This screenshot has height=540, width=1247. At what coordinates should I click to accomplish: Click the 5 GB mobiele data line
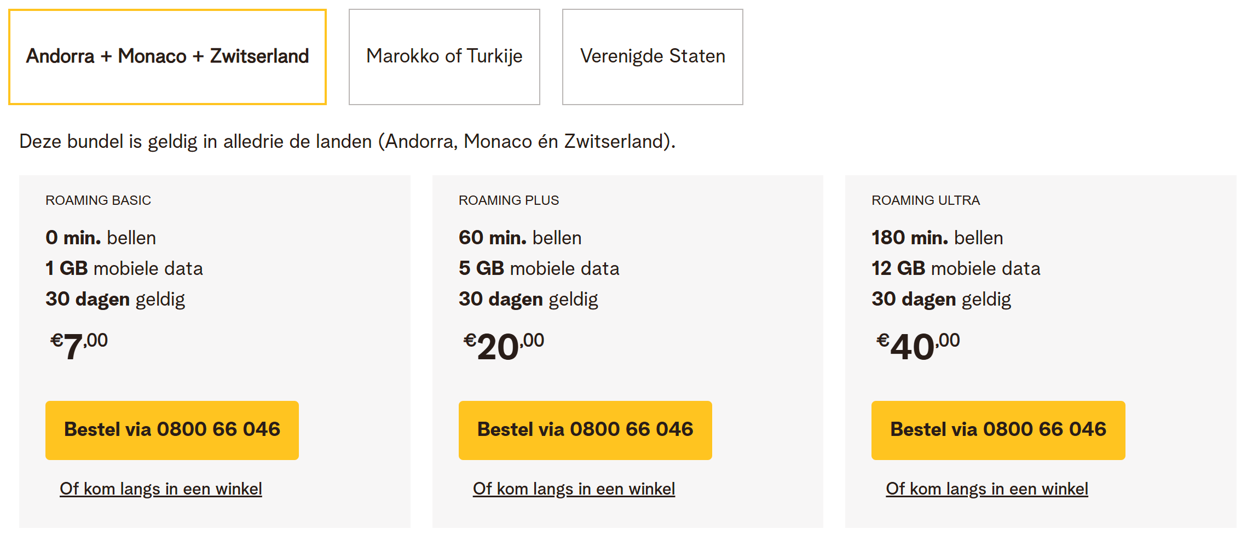click(x=539, y=268)
